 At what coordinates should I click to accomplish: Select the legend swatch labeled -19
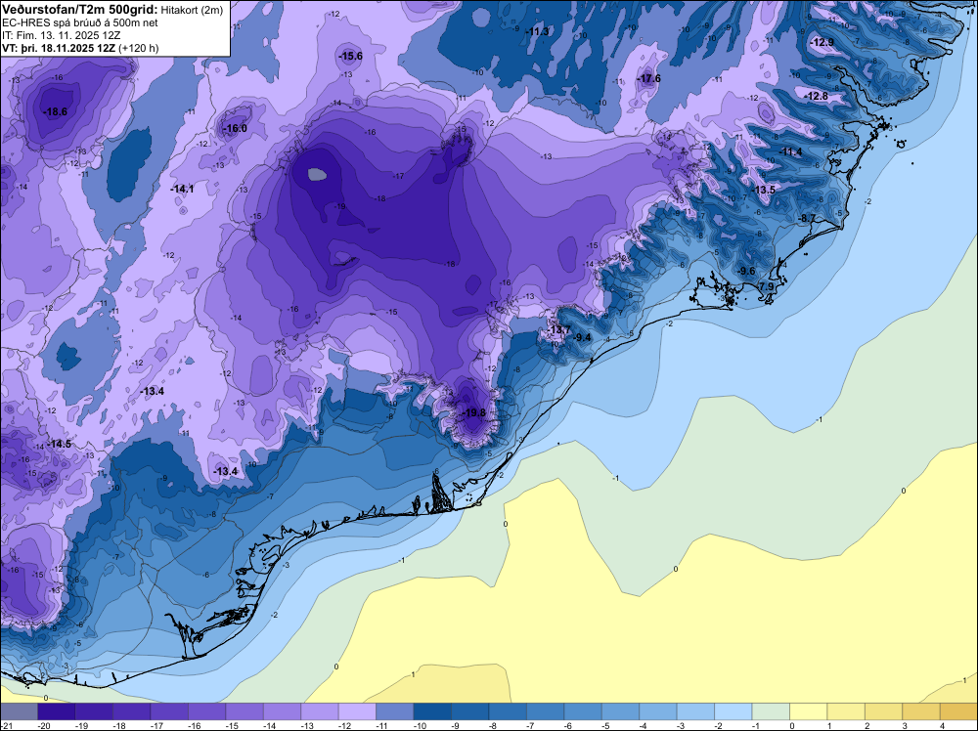point(94,711)
